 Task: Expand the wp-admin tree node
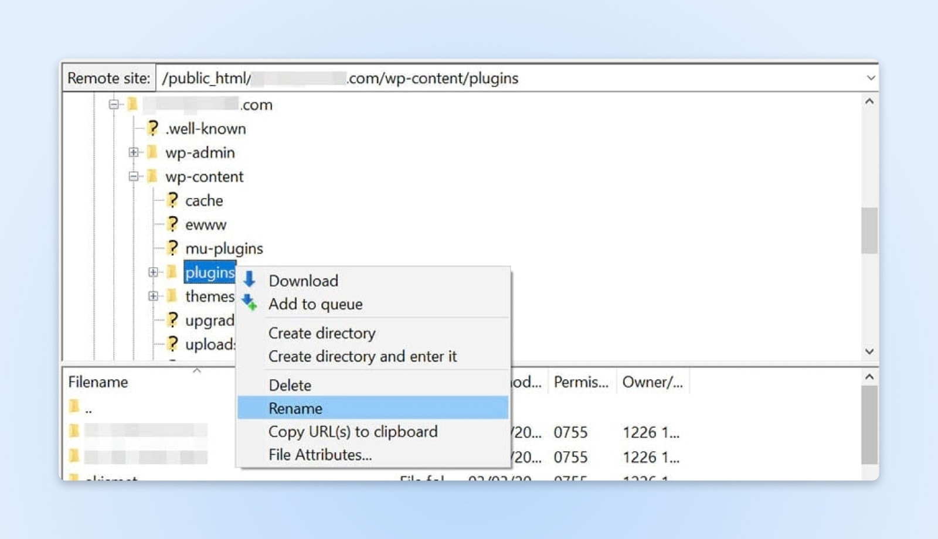(x=132, y=152)
